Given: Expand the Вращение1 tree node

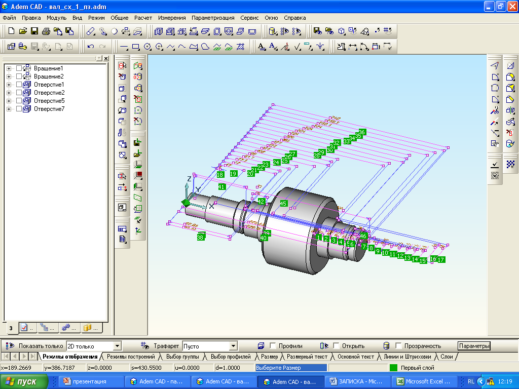Looking at the screenshot, I should click(9, 68).
